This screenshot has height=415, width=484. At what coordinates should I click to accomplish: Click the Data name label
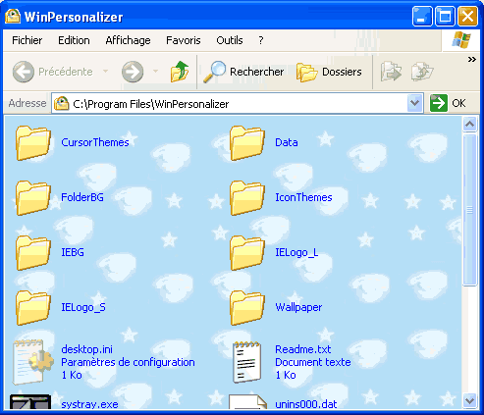click(287, 142)
